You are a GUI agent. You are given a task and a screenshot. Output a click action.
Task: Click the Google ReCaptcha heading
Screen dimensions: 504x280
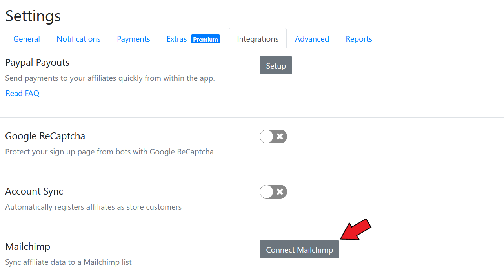click(45, 136)
